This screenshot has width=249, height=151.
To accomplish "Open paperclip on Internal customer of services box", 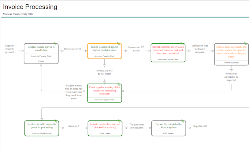I will [x=182, y=44].
